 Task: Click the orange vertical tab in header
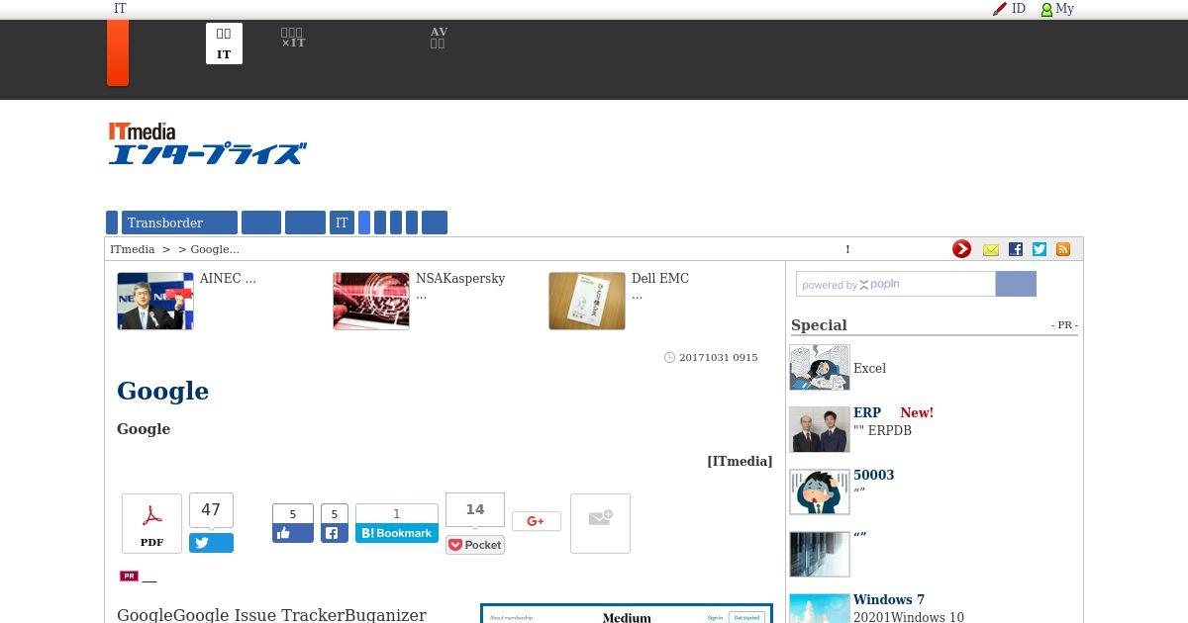coord(118,52)
